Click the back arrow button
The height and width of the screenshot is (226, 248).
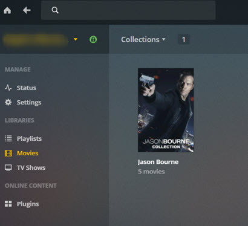[27, 10]
